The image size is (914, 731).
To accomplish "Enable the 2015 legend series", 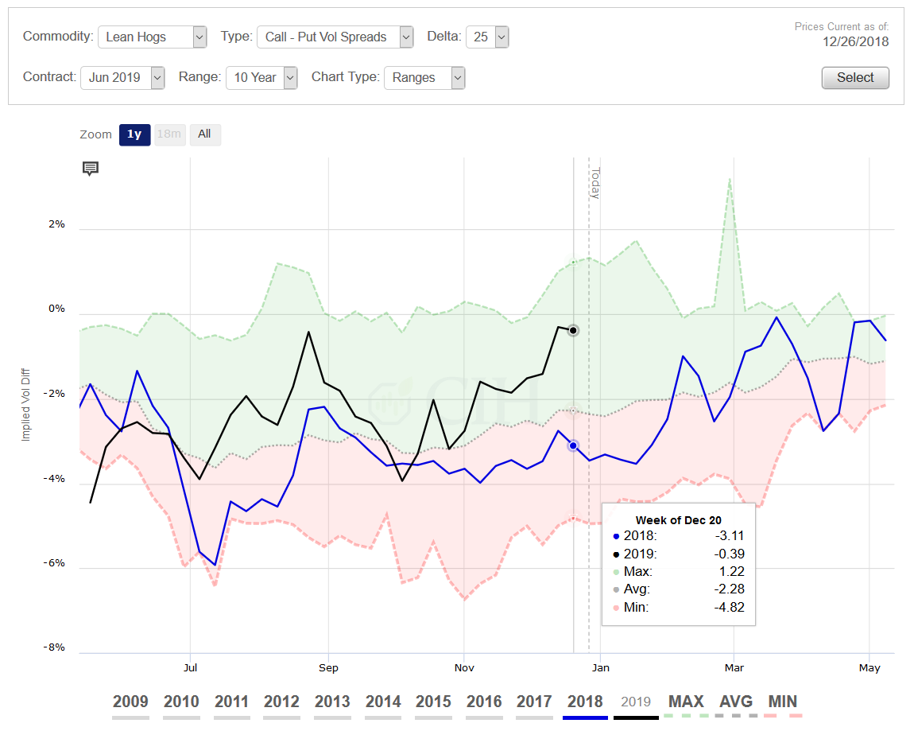I will click(x=433, y=702).
